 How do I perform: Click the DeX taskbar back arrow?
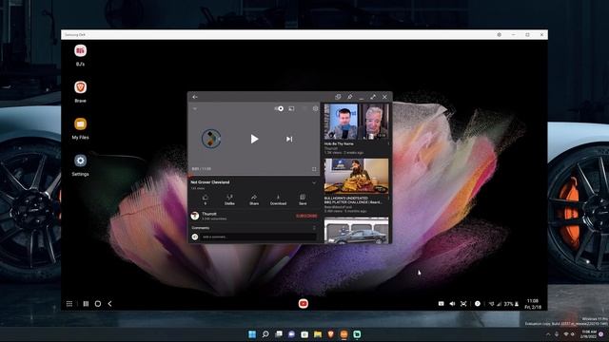coord(110,304)
